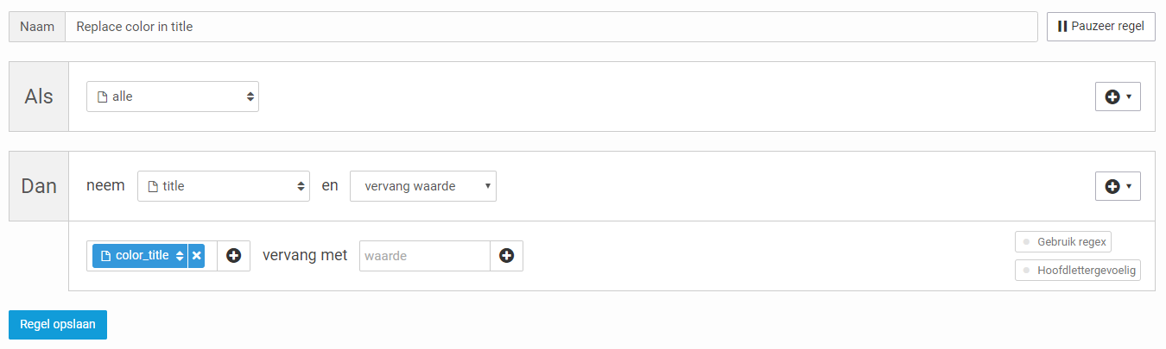Expand the caret next to Als plus button
The width and height of the screenshot is (1166, 349).
point(1129,97)
